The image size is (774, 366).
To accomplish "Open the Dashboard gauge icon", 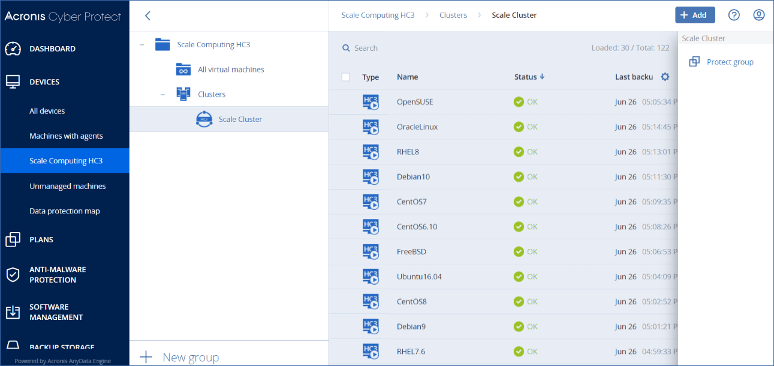I will (x=13, y=49).
